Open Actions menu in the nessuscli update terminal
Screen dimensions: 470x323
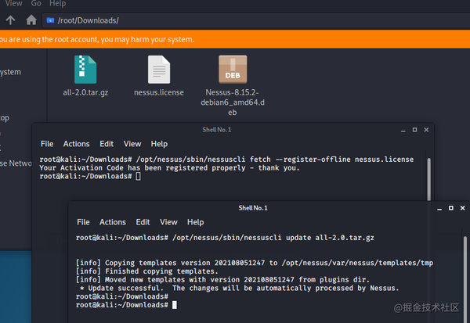point(112,222)
